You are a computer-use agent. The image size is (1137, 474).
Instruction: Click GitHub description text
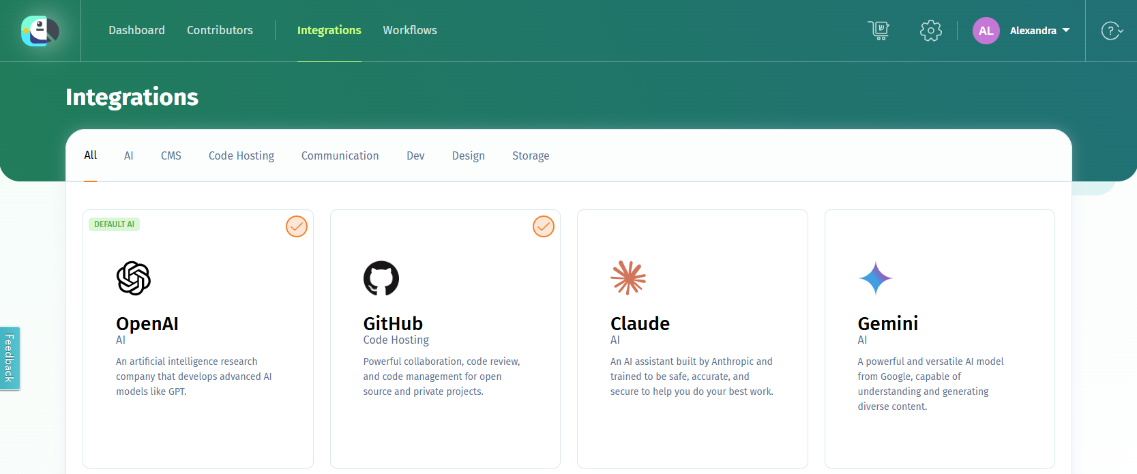tap(442, 376)
